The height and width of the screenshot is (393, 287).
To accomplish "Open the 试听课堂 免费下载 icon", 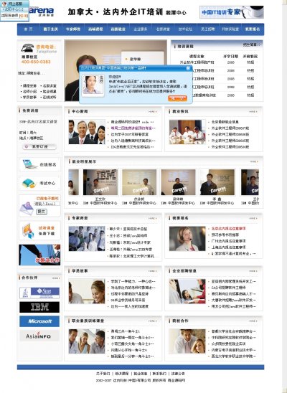I will coord(28,231).
